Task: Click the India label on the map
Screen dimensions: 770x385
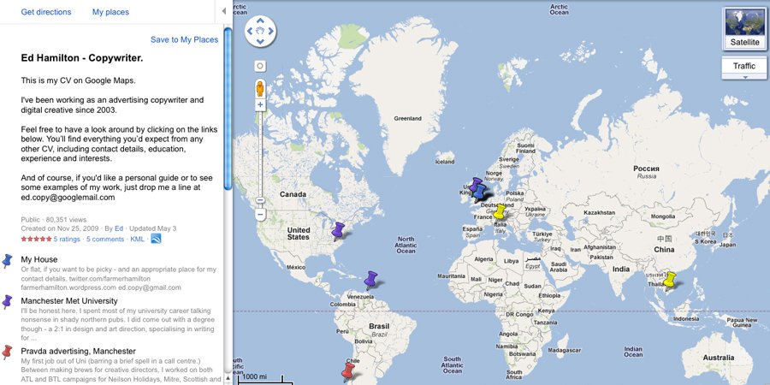Action: point(621,269)
